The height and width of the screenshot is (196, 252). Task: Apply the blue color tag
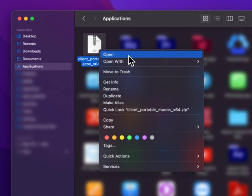point(137,137)
